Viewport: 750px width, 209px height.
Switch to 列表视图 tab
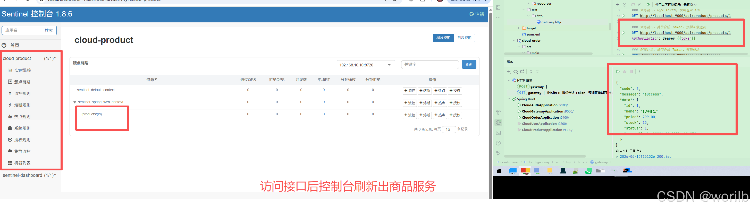[464, 38]
